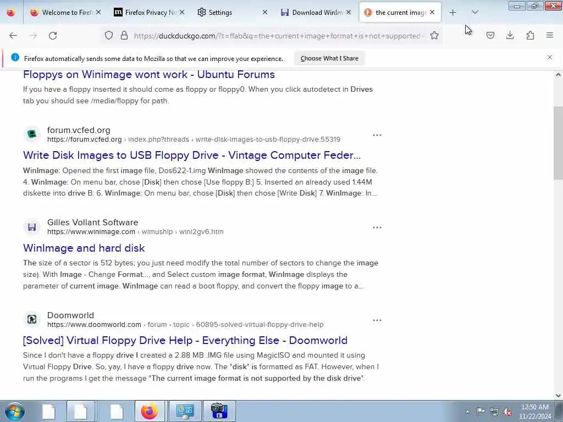Open WinImage and hard disk result
This screenshot has width=563, height=422.
(84, 248)
